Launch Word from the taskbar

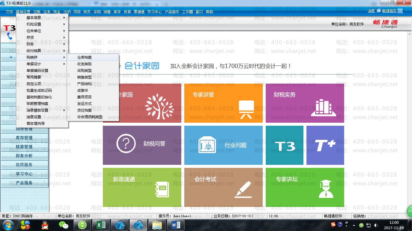176,225
